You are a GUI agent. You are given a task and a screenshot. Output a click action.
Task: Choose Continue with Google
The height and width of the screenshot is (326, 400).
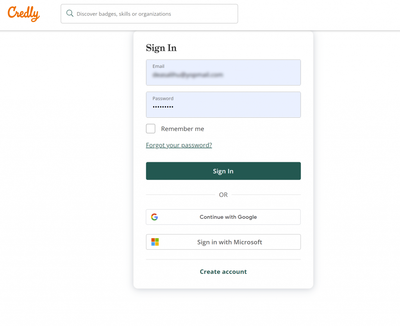[x=223, y=217]
